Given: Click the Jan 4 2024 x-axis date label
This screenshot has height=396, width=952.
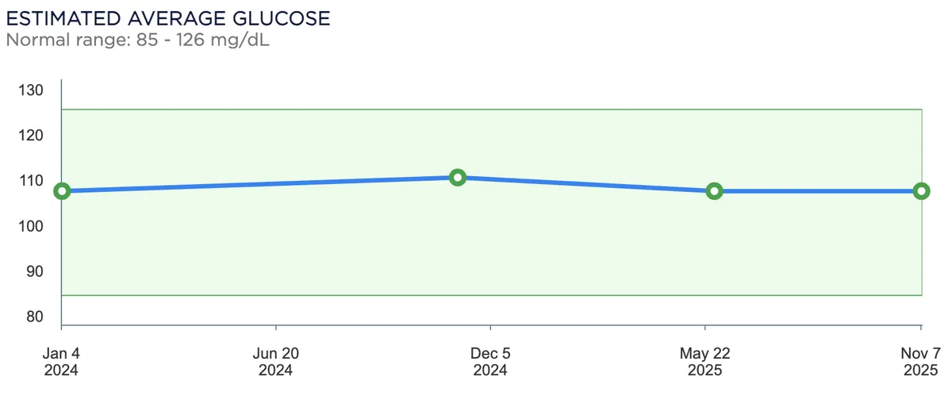Looking at the screenshot, I should pos(62,362).
